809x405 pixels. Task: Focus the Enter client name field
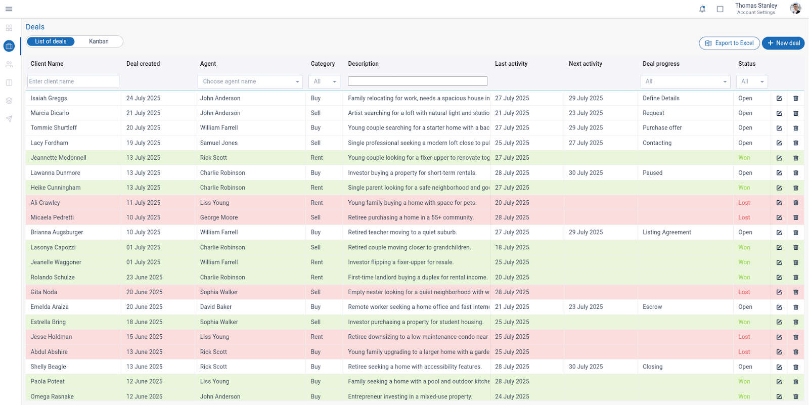pyautogui.click(x=73, y=81)
